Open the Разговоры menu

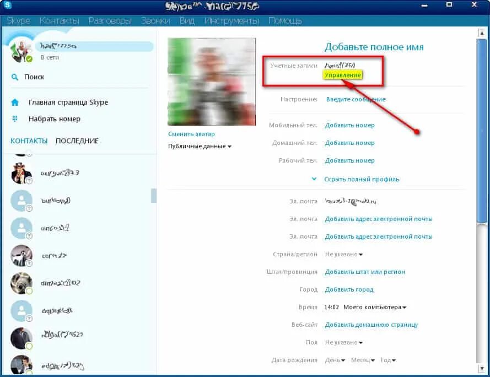click(110, 21)
